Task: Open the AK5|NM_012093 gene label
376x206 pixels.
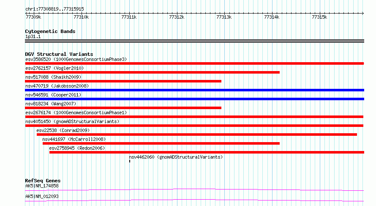Action: pos(42,196)
